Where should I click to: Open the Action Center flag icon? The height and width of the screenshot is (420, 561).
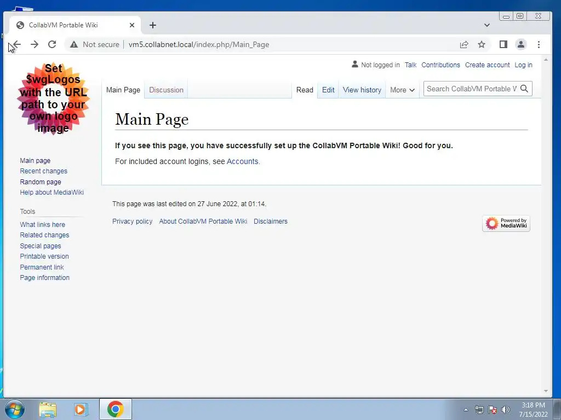(493, 410)
